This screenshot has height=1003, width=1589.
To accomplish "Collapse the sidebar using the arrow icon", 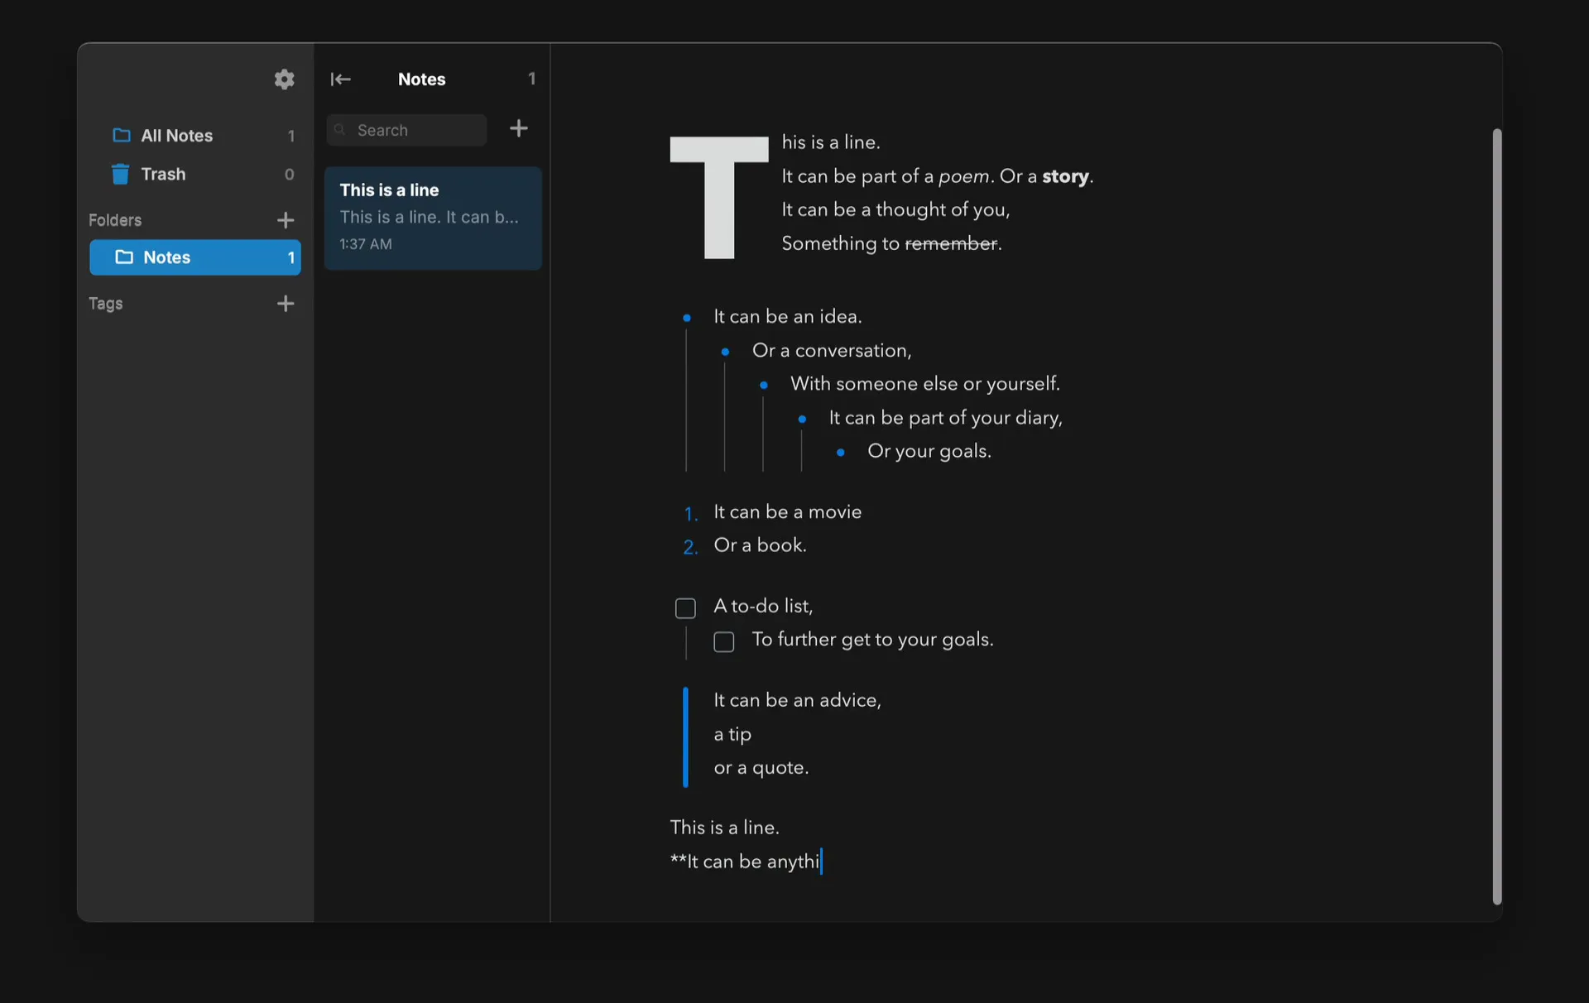I will click(341, 79).
